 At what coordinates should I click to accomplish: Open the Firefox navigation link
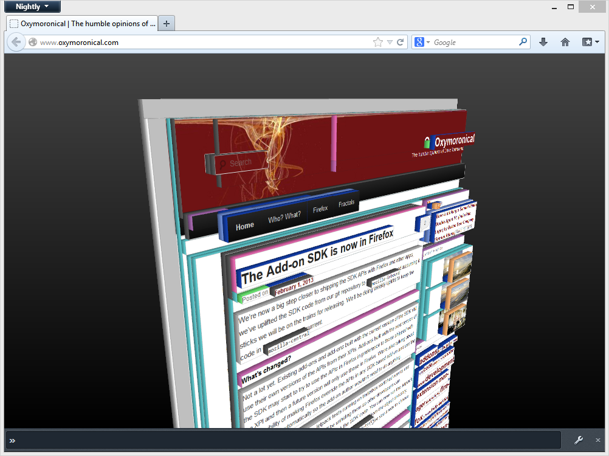pos(320,209)
